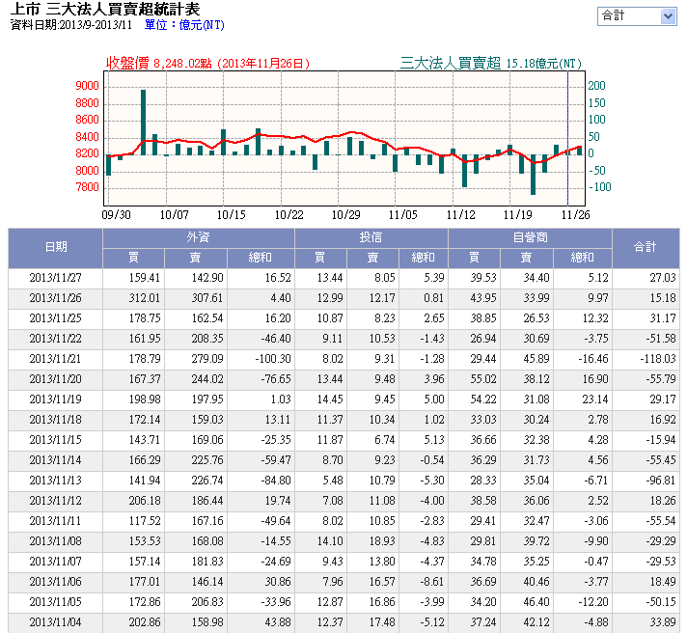The height and width of the screenshot is (633, 687).
Task: Select the 2013/11/04 date cell
Action: click(x=56, y=622)
